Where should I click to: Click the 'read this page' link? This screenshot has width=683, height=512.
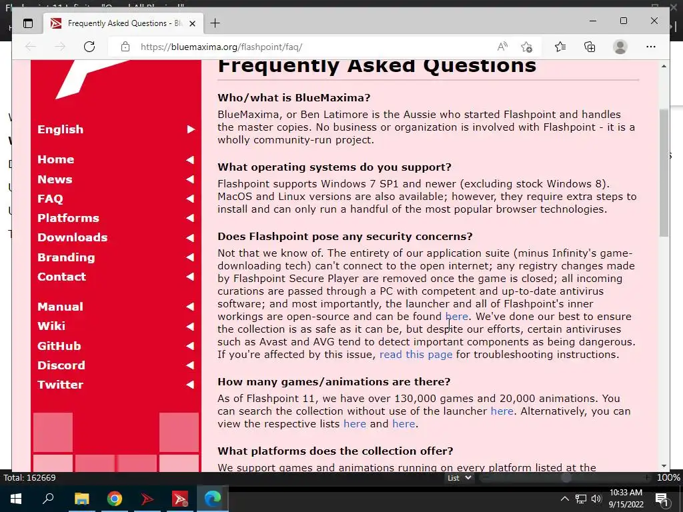tap(416, 355)
